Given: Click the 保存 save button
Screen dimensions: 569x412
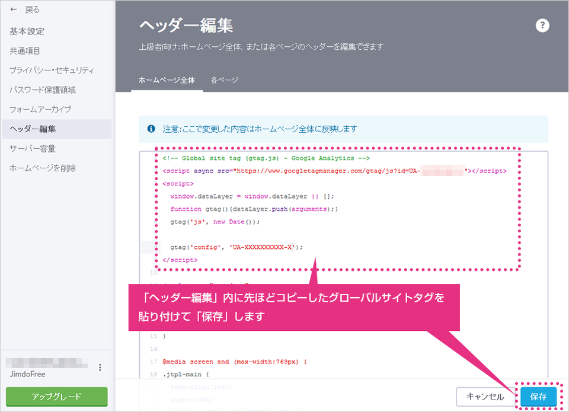Looking at the screenshot, I should point(538,397).
